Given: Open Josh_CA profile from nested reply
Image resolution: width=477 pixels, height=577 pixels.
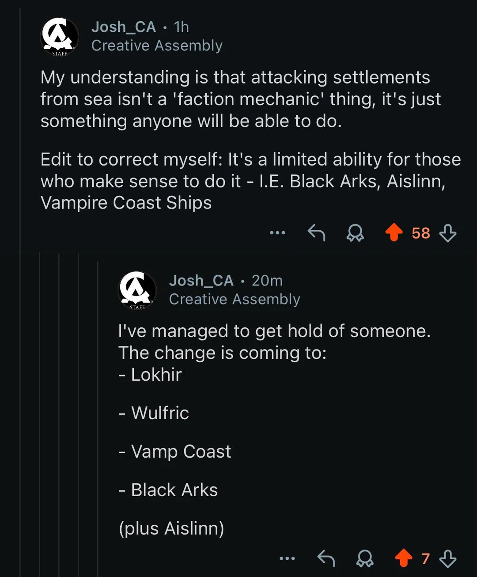Looking at the screenshot, I should (201, 281).
